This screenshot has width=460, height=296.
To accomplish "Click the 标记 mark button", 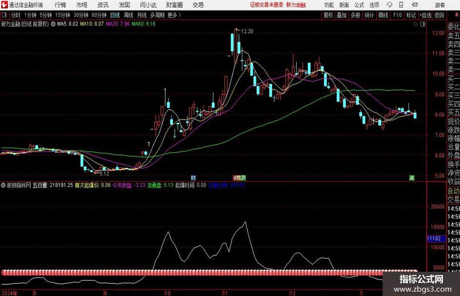I will pos(411,15).
